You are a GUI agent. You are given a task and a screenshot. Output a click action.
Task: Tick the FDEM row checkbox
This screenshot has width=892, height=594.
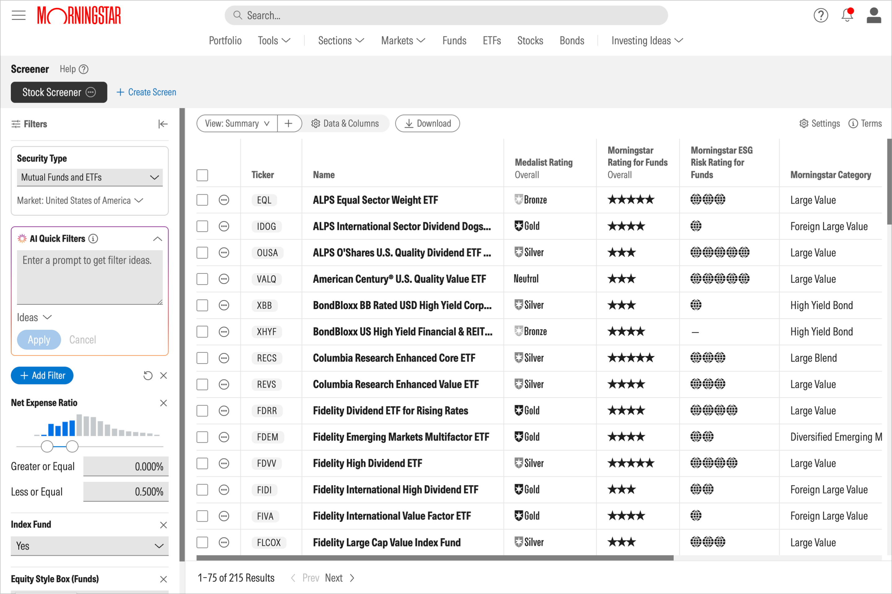coord(202,437)
